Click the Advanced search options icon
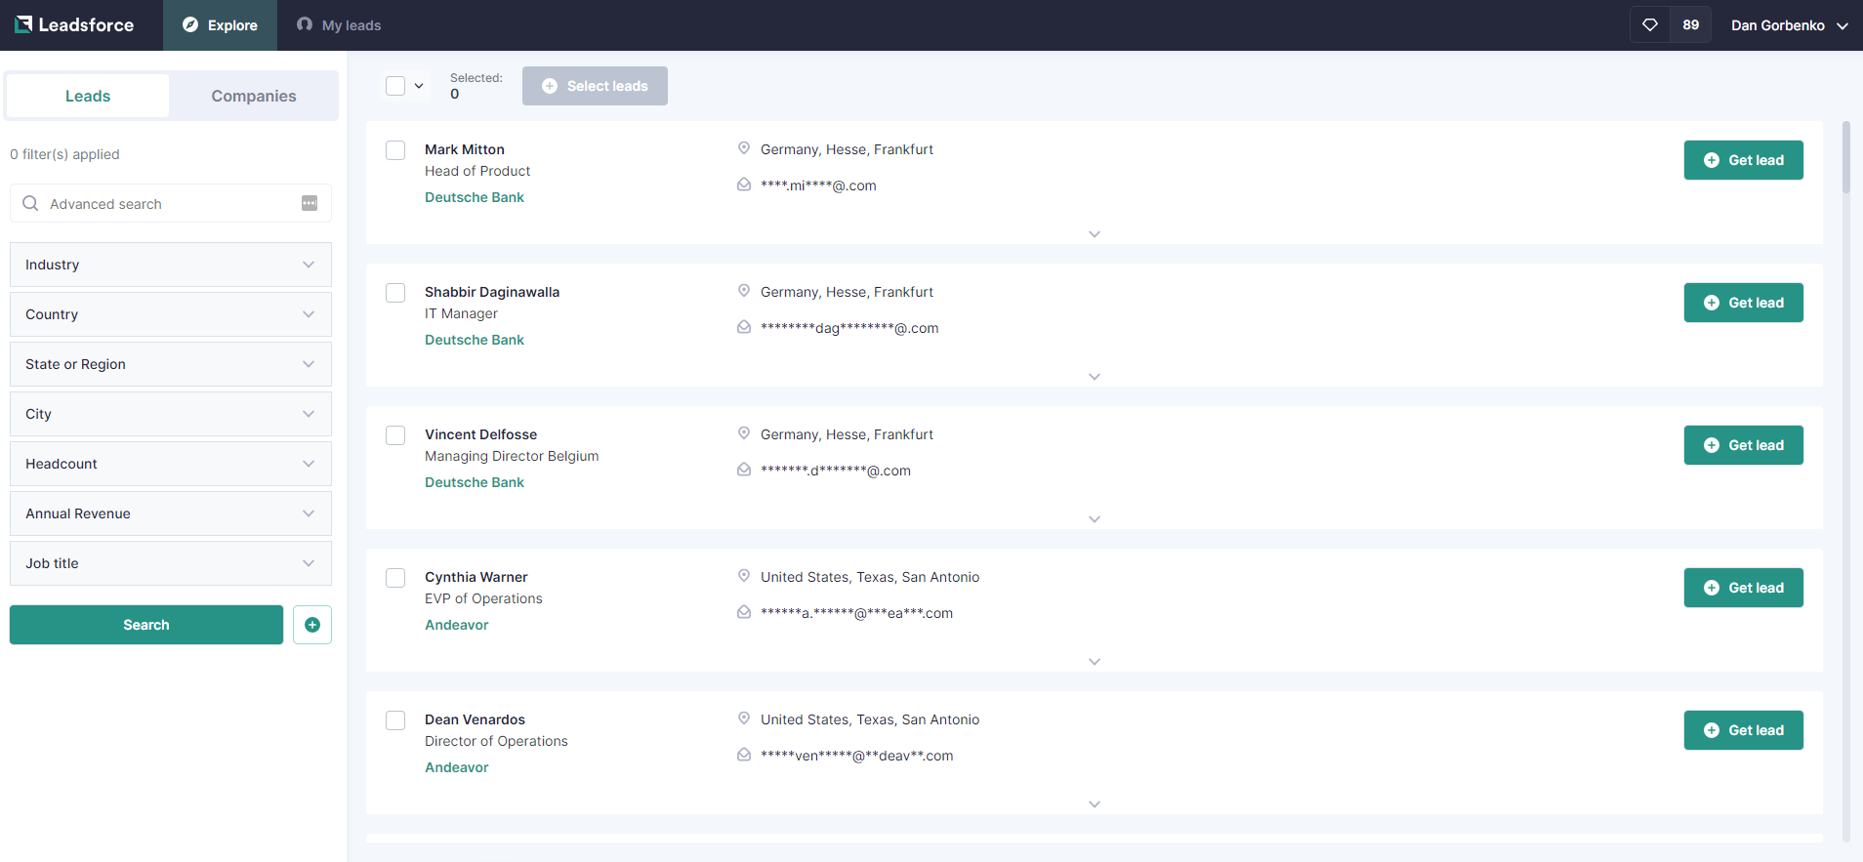This screenshot has height=862, width=1863. [310, 203]
